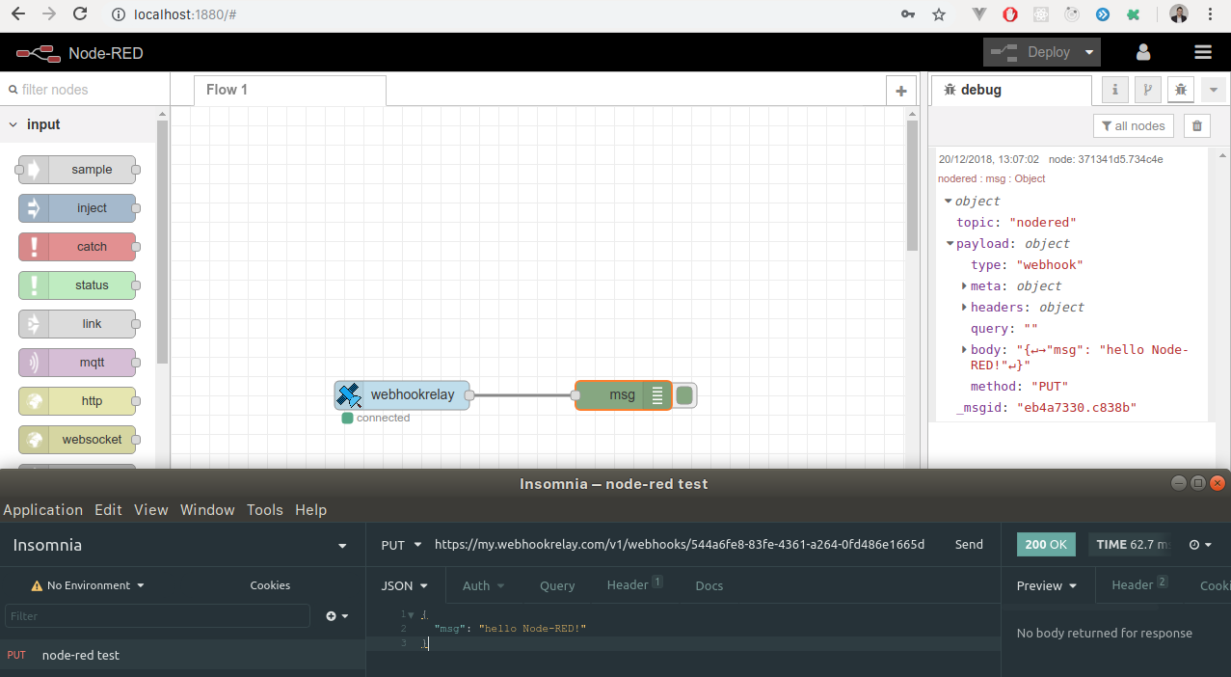
Task: Open the Node-RED hamburger menu
Action: [x=1202, y=51]
